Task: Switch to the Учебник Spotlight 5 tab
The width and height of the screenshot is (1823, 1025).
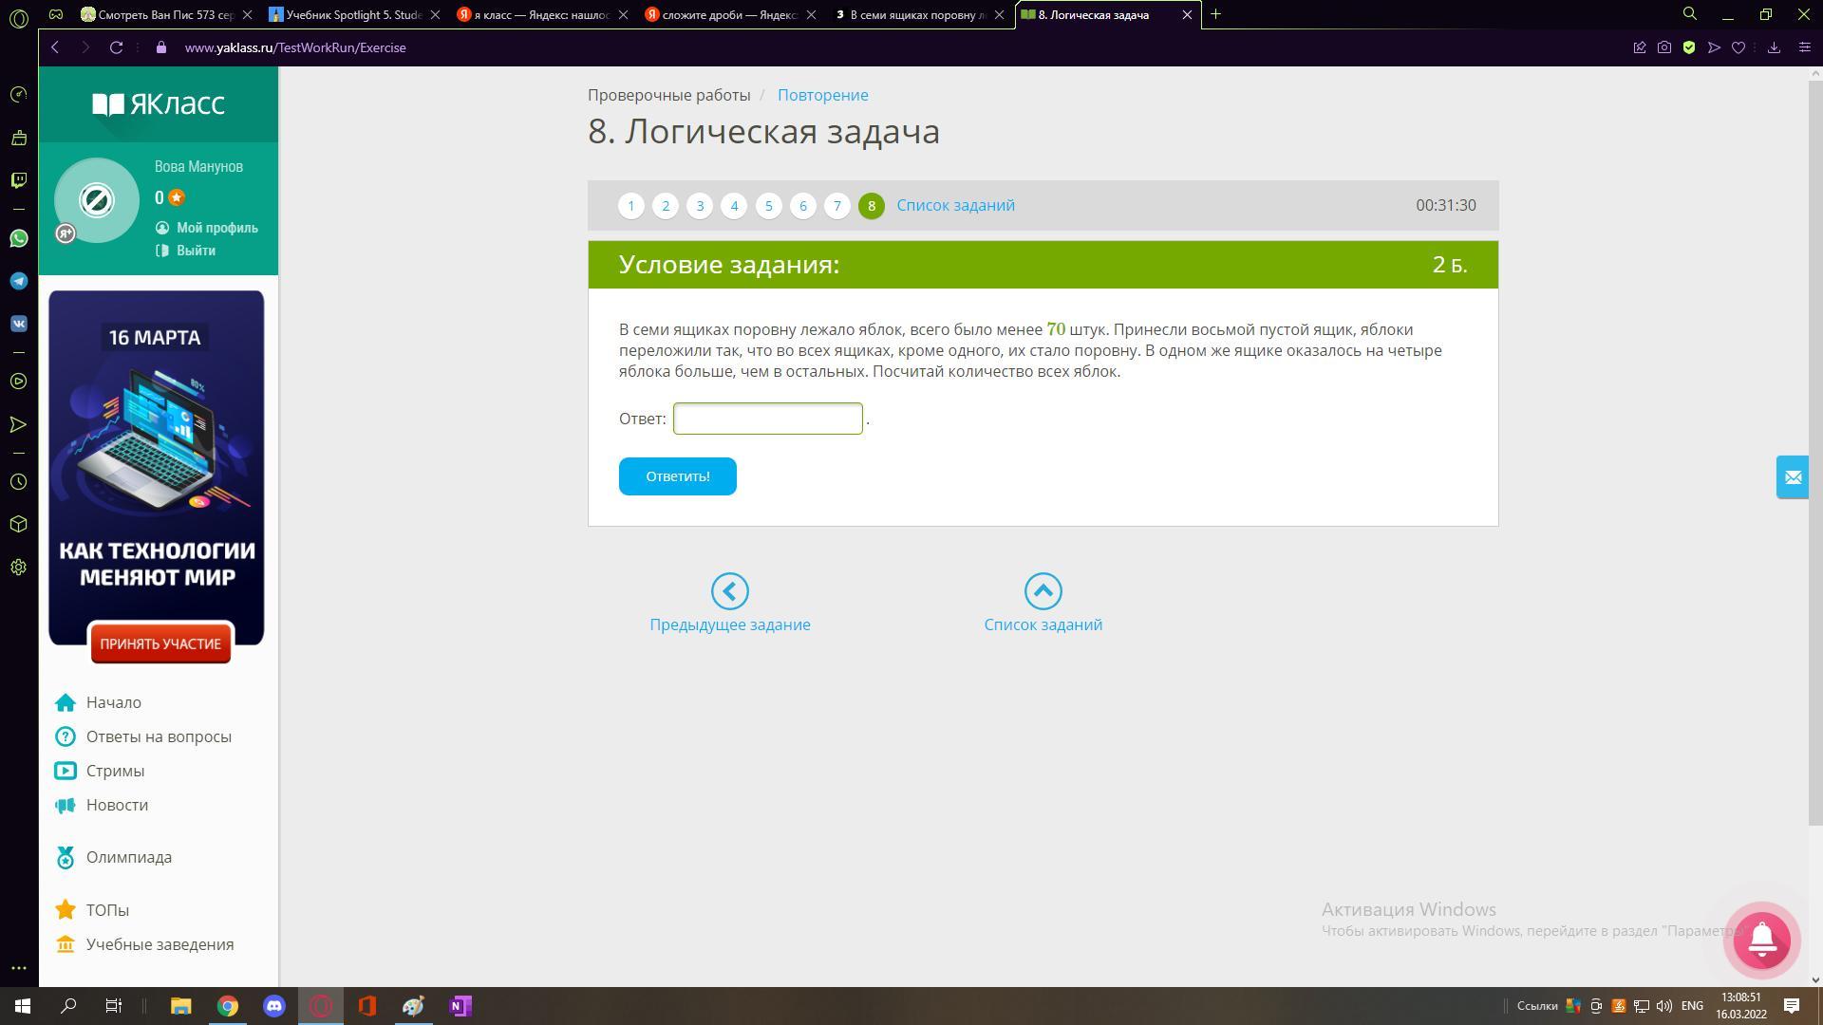Action: [353, 14]
